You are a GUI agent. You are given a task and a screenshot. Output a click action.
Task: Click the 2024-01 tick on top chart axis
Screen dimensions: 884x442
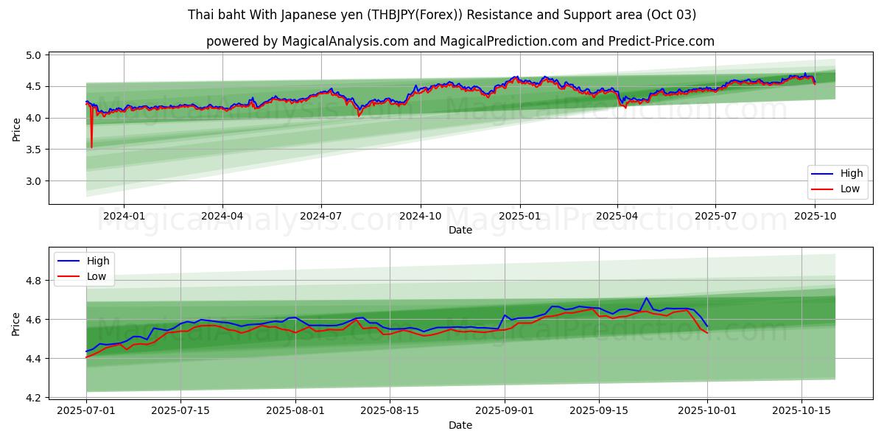click(x=124, y=216)
